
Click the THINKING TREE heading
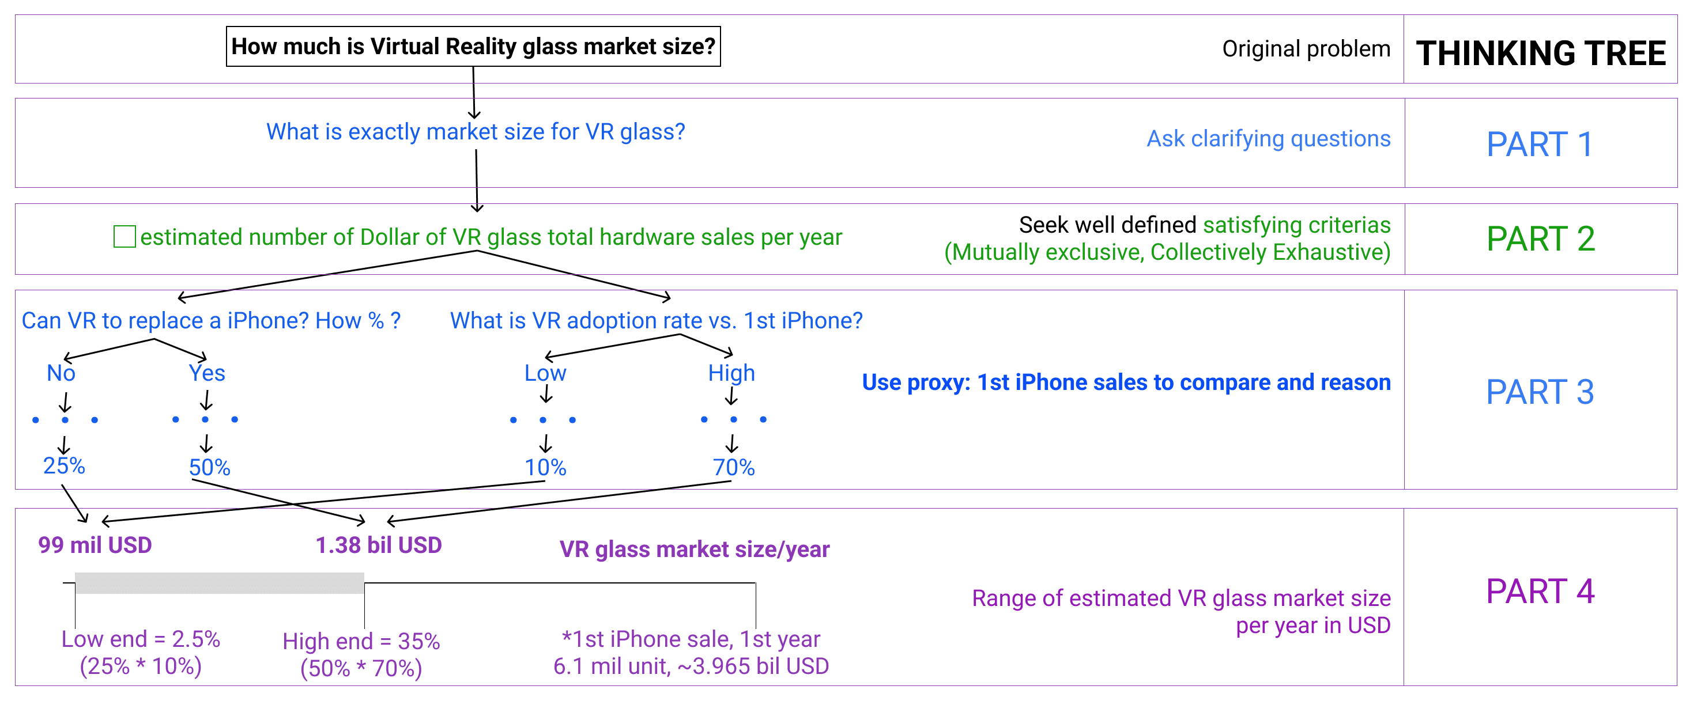coord(1541,53)
